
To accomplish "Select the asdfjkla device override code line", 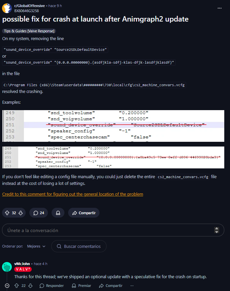I will tap(89, 62).
